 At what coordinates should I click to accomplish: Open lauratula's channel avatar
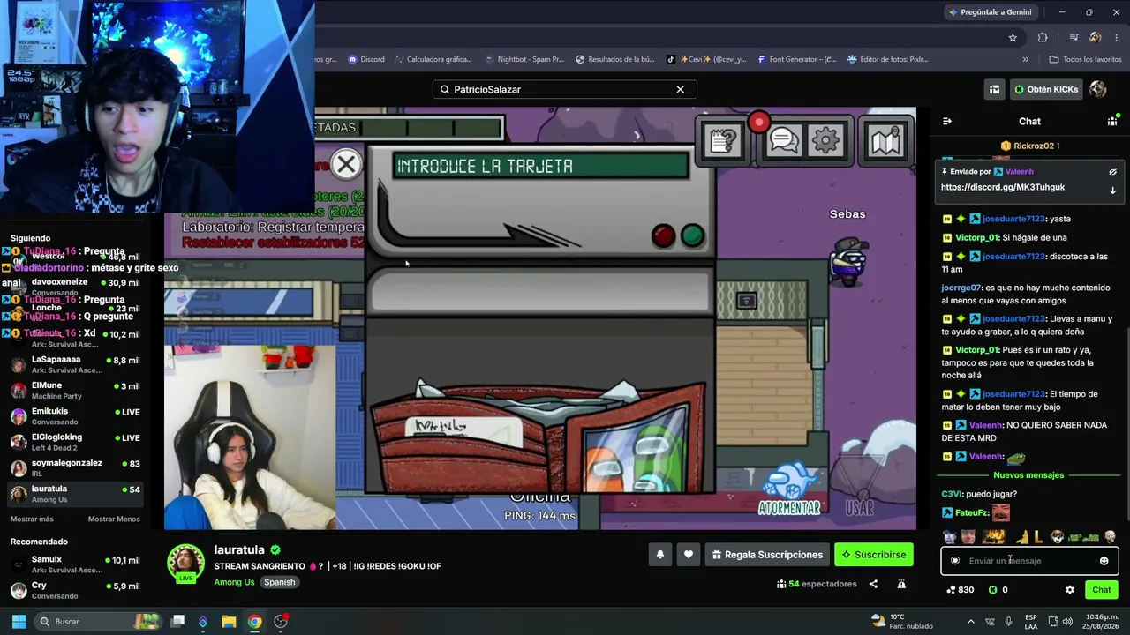pyautogui.click(x=186, y=563)
